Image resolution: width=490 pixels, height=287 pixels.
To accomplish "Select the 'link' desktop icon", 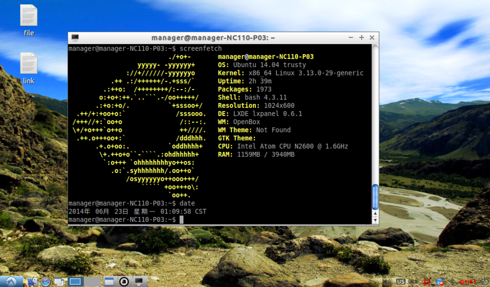I will click(x=29, y=68).
